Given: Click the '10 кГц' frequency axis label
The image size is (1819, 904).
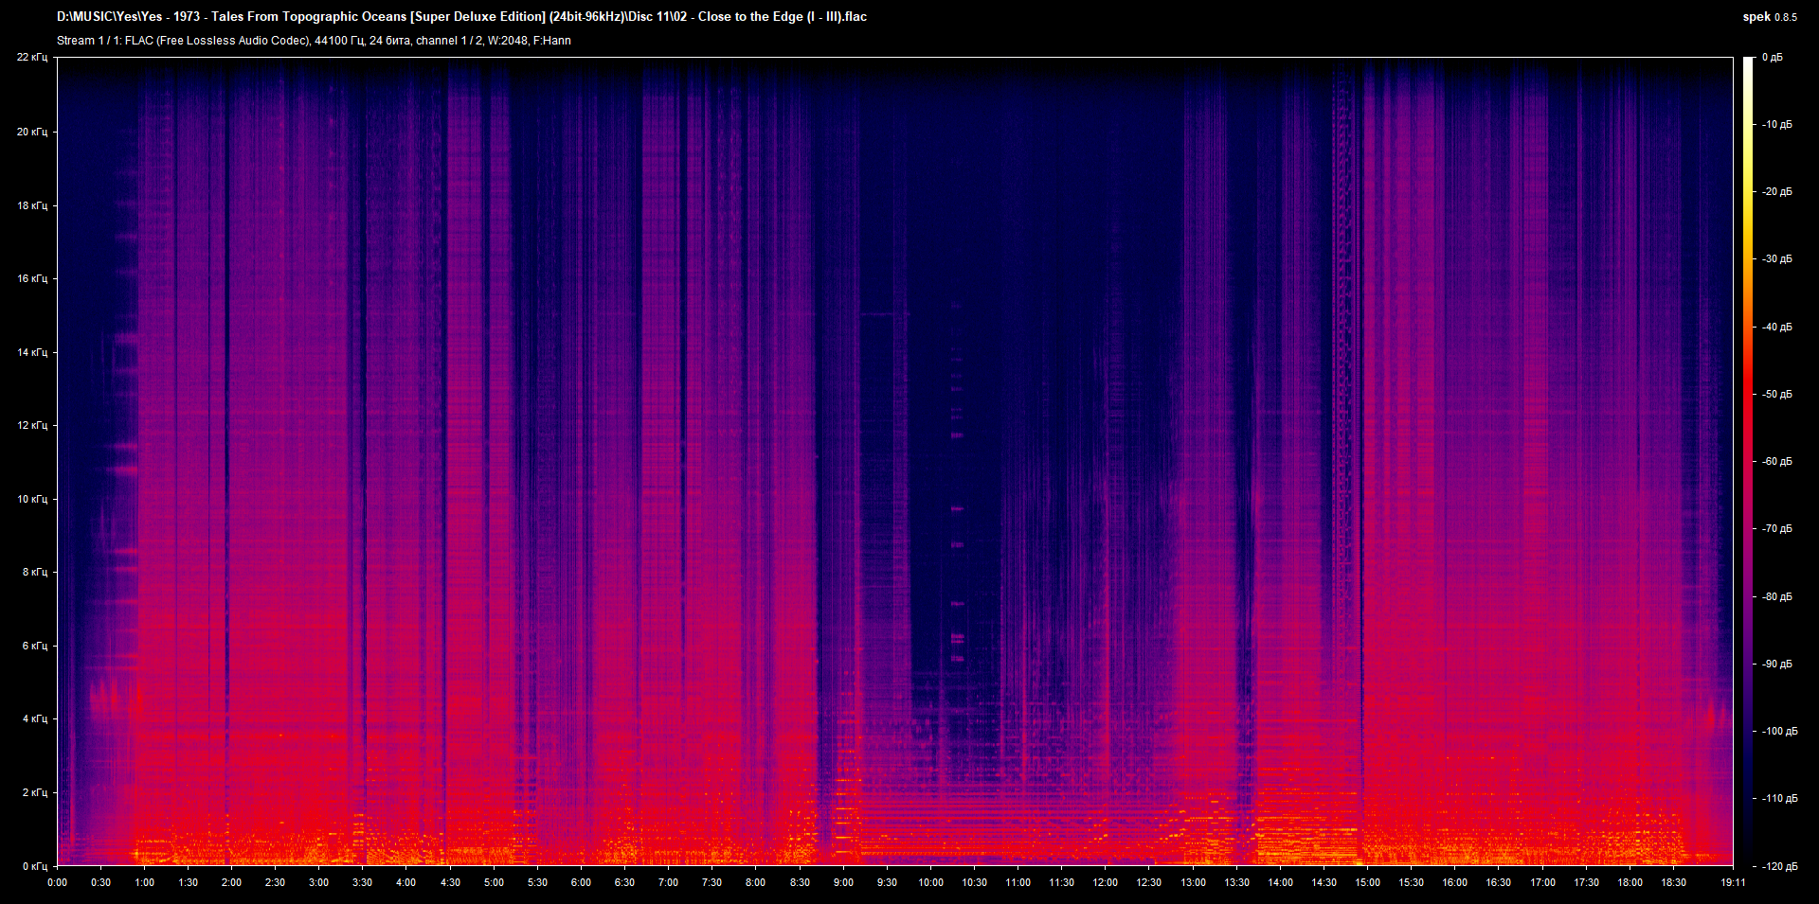Looking at the screenshot, I should pos(31,499).
